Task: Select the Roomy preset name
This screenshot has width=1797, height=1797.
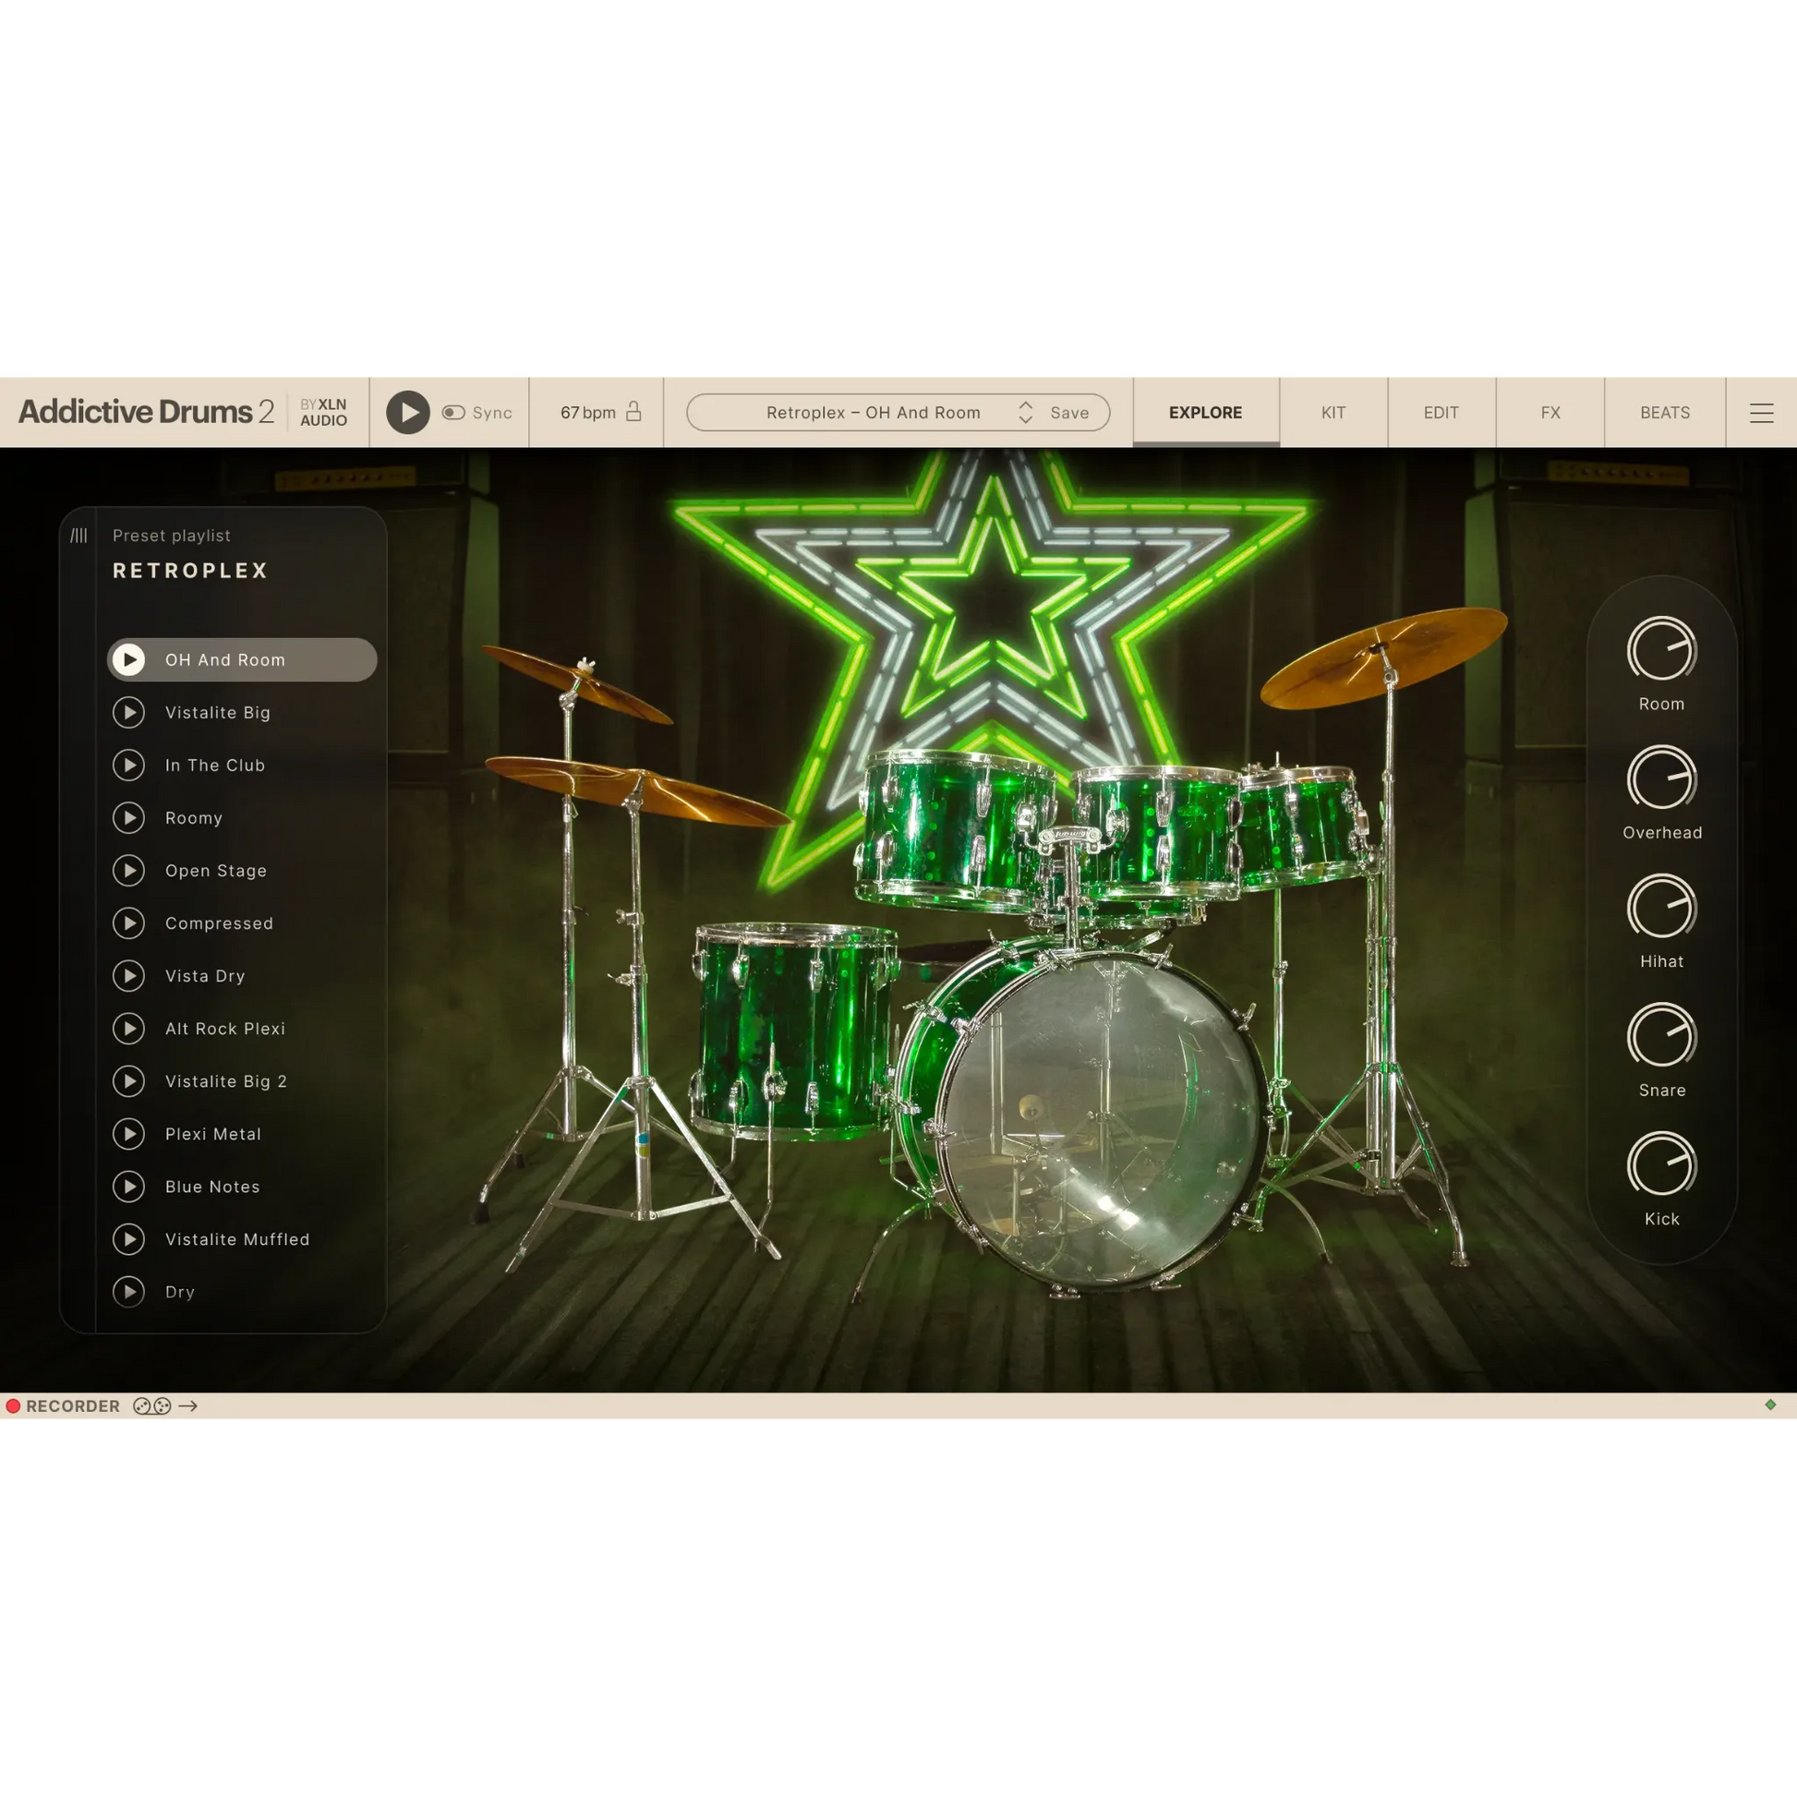Action: [194, 817]
